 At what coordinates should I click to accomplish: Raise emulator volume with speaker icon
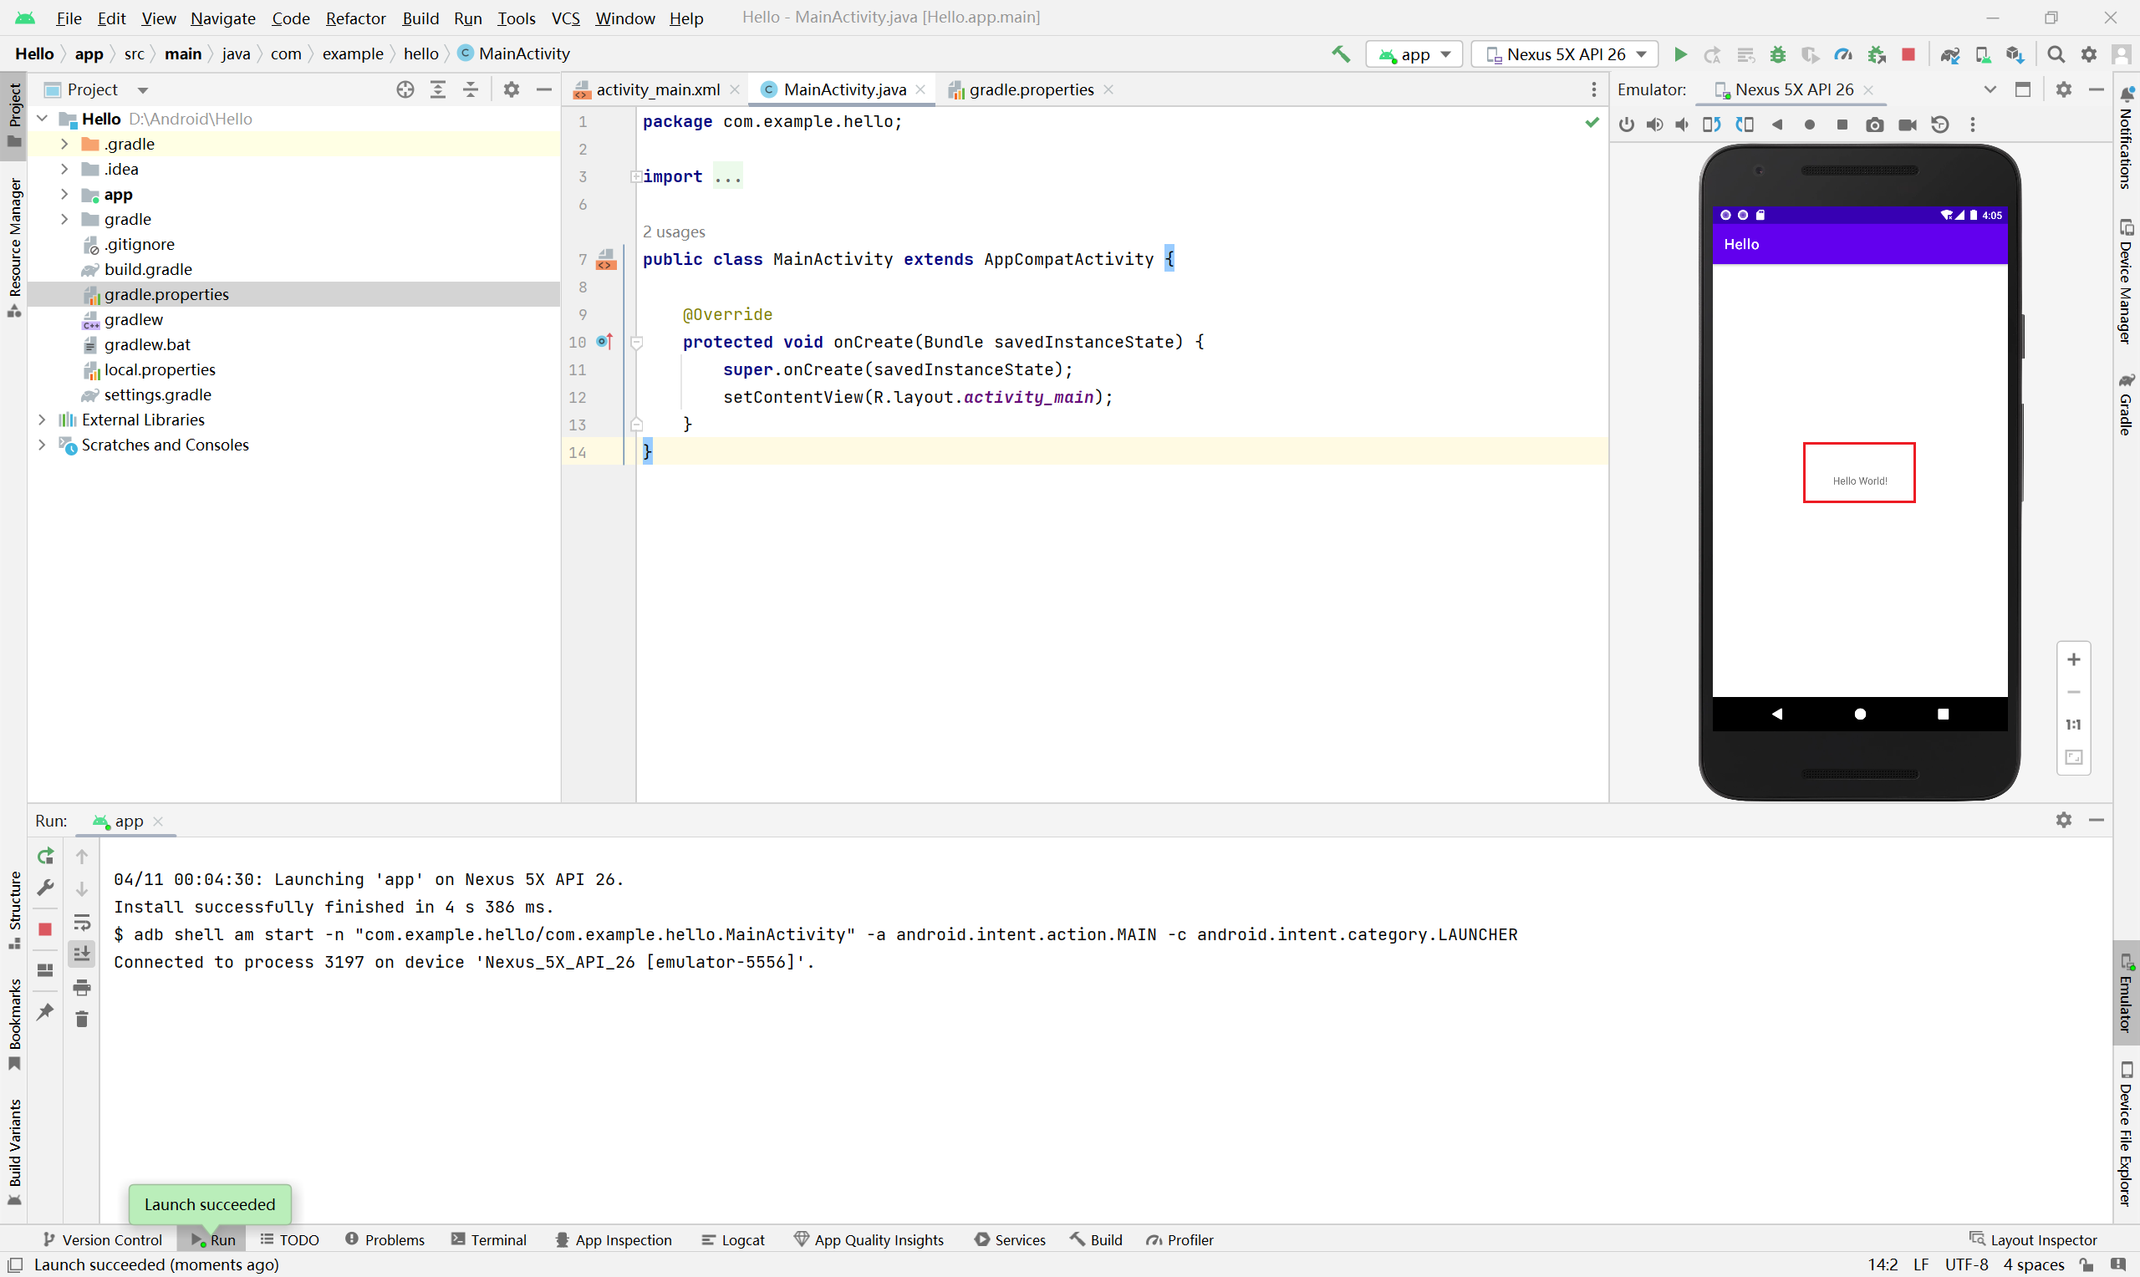[x=1653, y=125]
